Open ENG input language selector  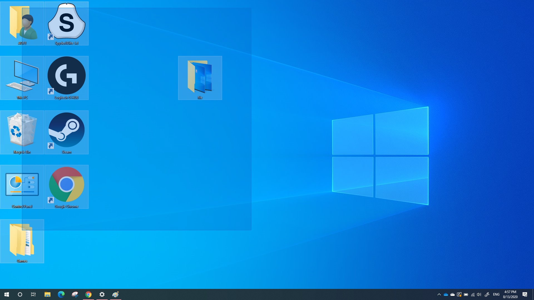tap(496, 294)
